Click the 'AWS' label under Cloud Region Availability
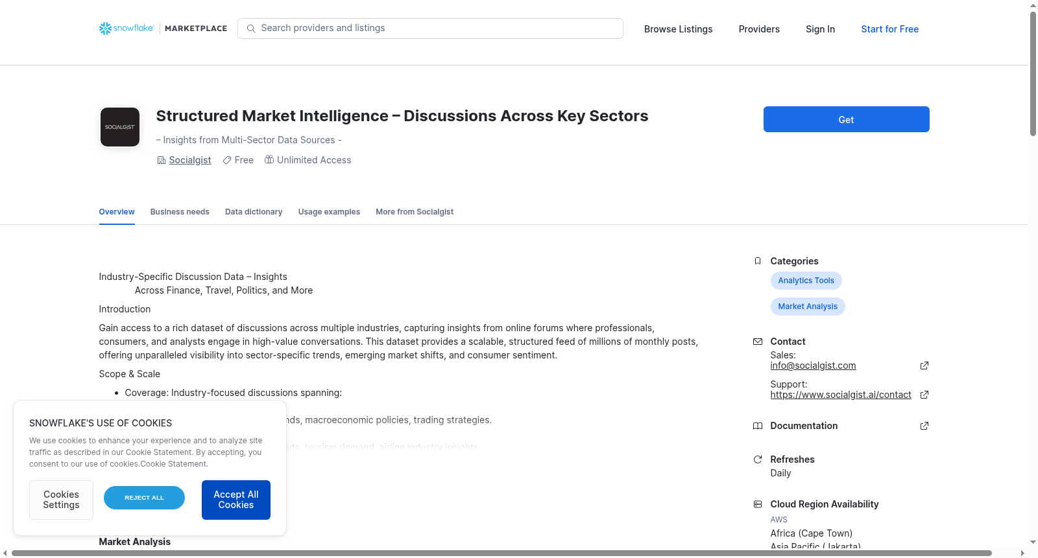This screenshot has height=558, width=1038. point(779,520)
